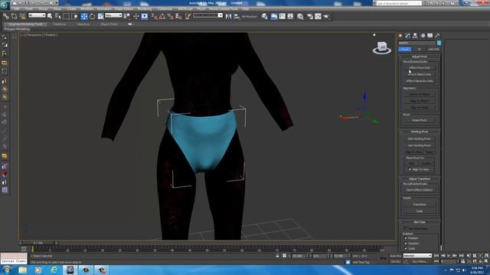The width and height of the screenshot is (490, 275).
Task: Open the selection filter dropdown
Action: (37, 15)
